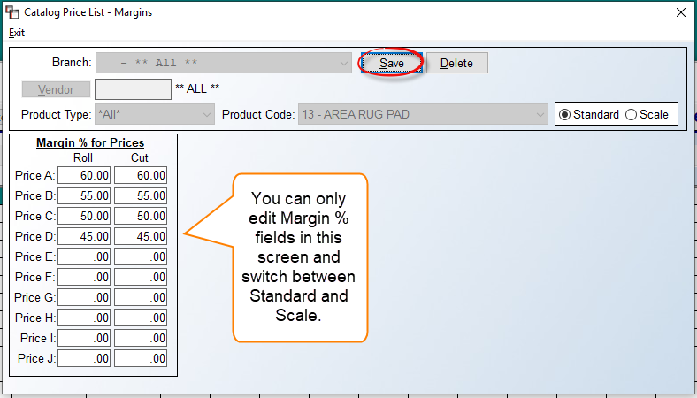Edit the Price A Cut margin field

tap(141, 175)
